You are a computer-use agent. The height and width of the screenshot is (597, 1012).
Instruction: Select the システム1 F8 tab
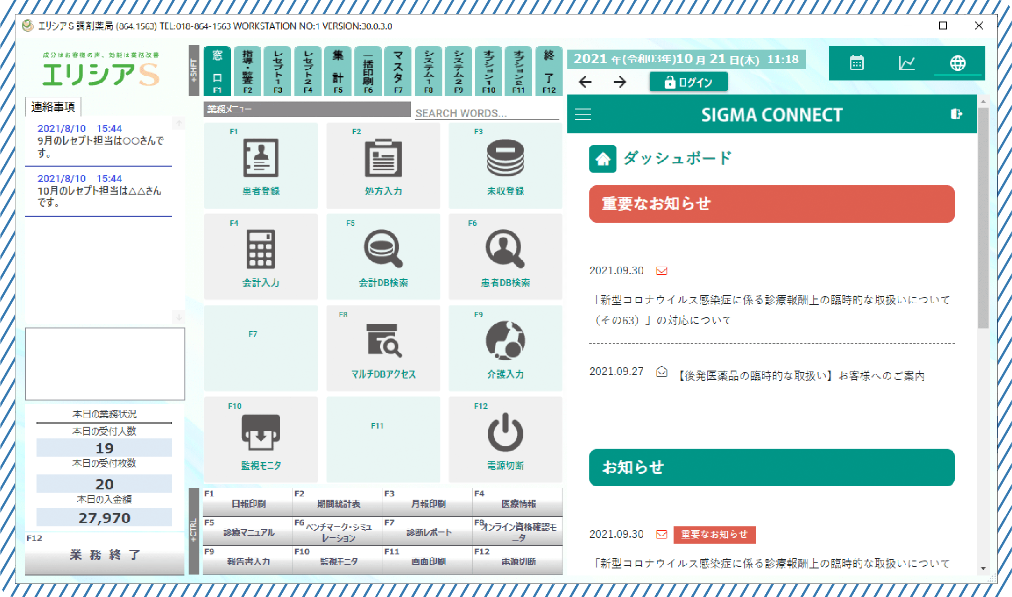pos(428,71)
